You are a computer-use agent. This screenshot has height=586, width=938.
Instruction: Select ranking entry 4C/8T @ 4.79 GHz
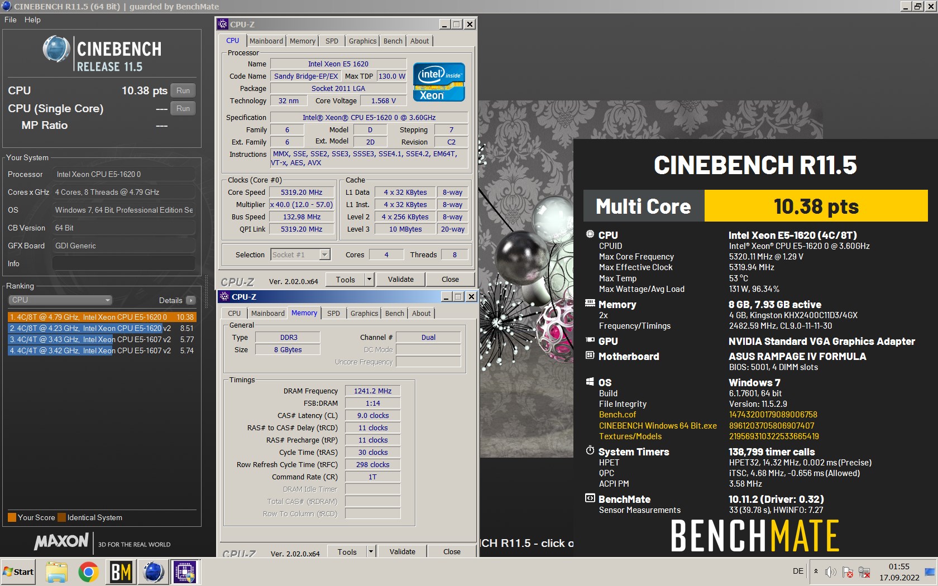[102, 317]
